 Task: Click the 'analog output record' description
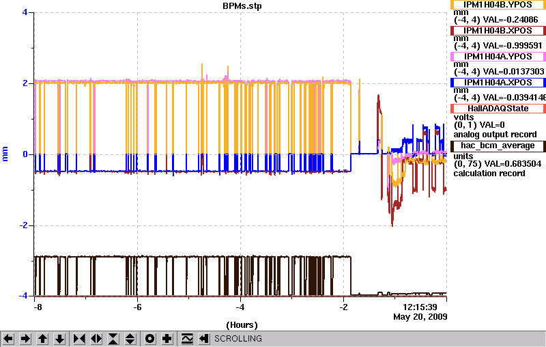[x=495, y=135]
